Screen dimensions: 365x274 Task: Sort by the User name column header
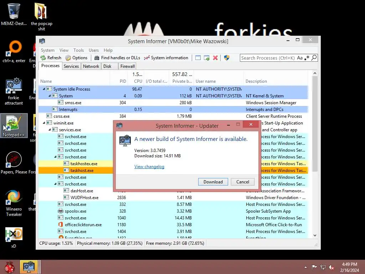(x=219, y=81)
